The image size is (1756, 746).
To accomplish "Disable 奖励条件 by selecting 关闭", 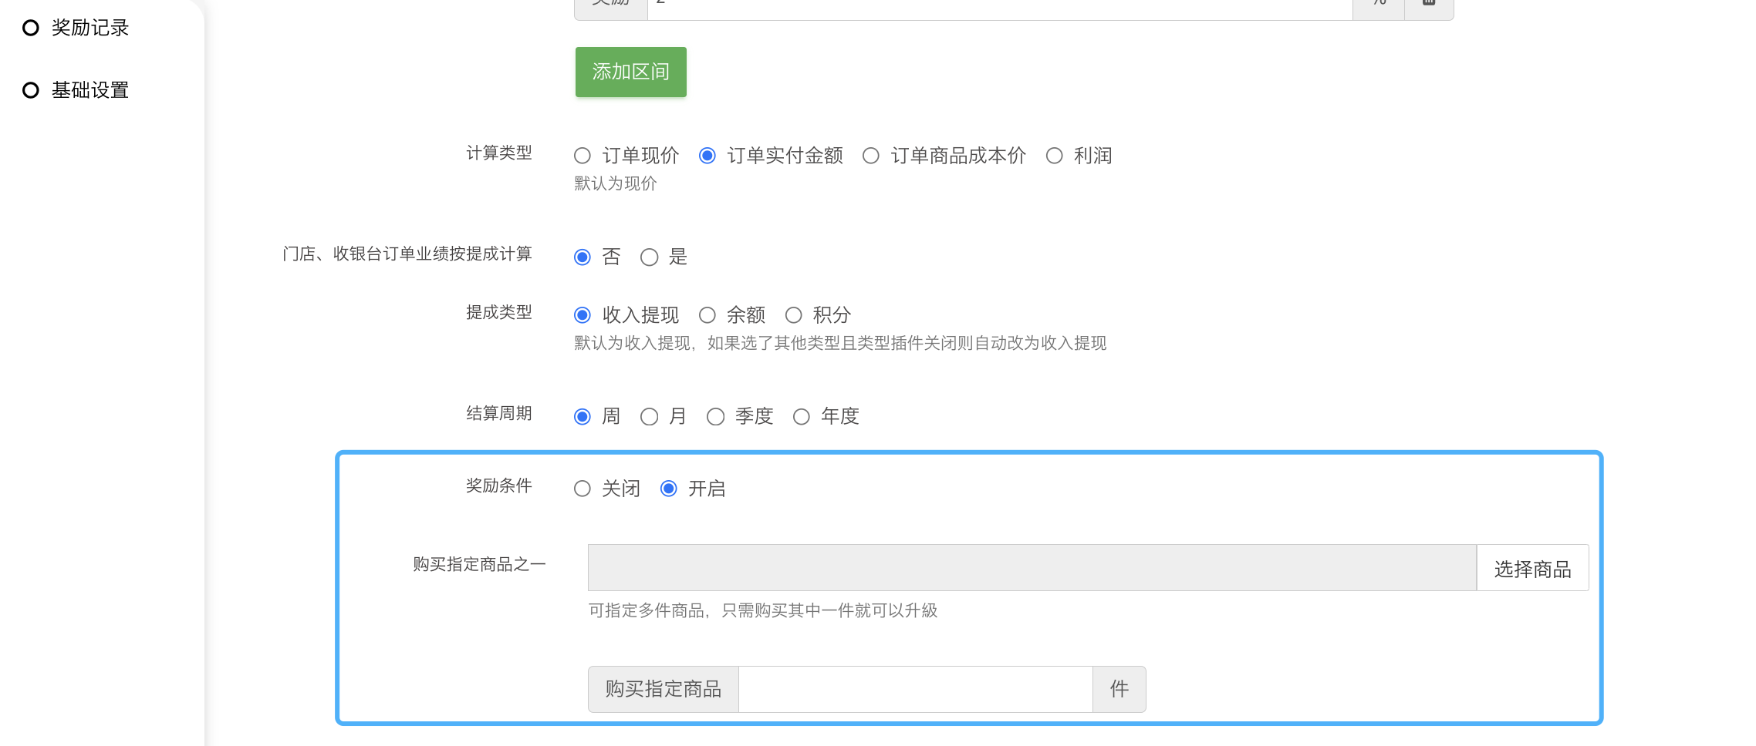I will tap(583, 489).
